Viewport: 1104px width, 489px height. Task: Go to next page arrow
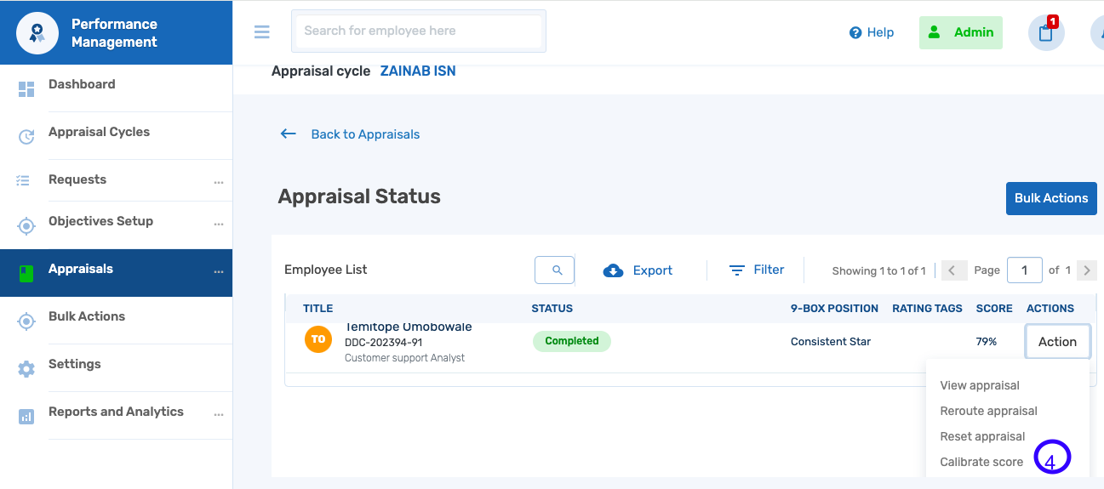(1086, 270)
